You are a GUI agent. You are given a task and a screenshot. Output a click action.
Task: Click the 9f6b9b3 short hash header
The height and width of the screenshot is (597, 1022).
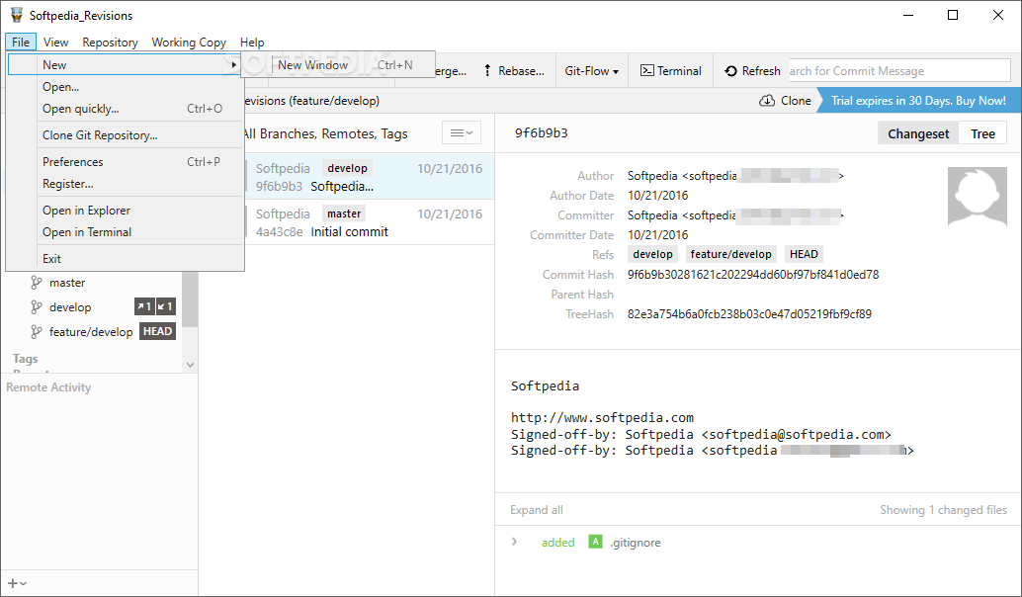point(541,133)
